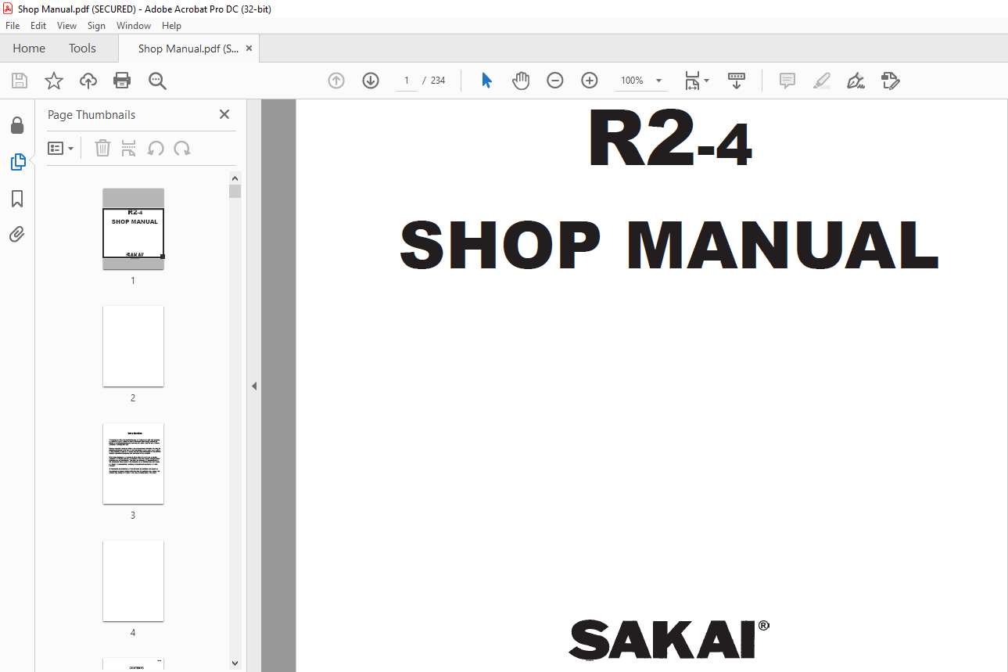The height and width of the screenshot is (672, 1008).
Task: Open the Edit menu
Action: click(x=38, y=26)
